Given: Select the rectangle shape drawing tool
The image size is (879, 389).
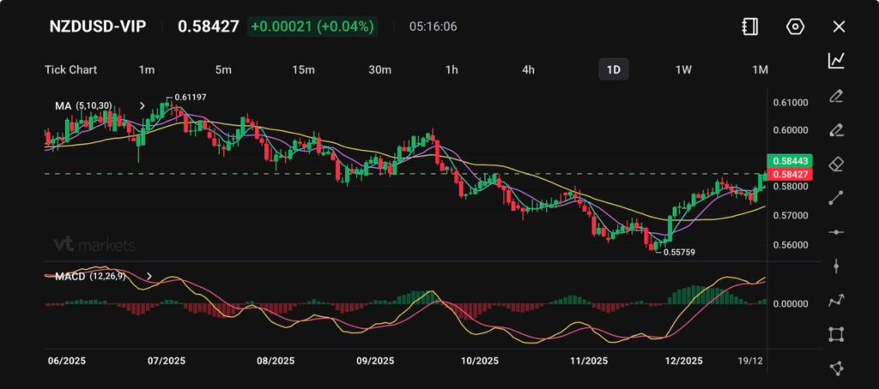Looking at the screenshot, I should 836,334.
